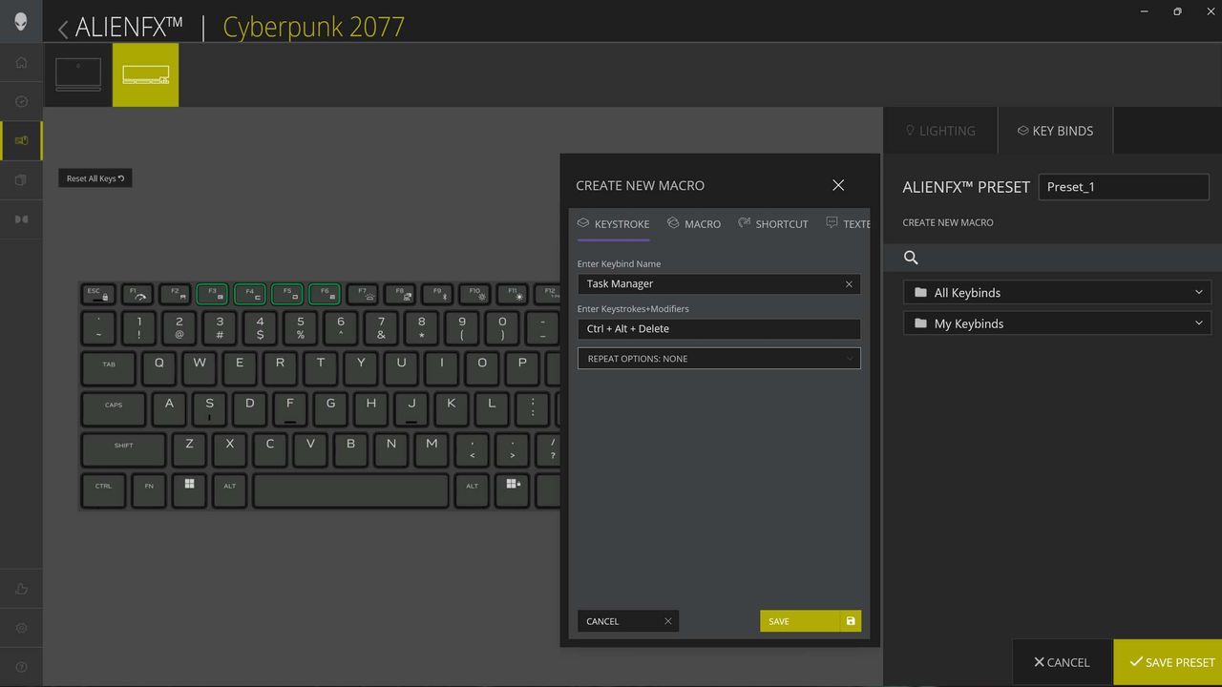Image resolution: width=1222 pixels, height=687 pixels.
Task: Open settings gear in the sidebar
Action: click(21, 628)
